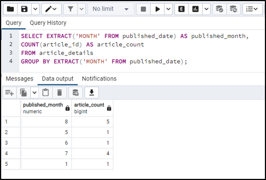The width and height of the screenshot is (266, 180).
Task: Commit the current transaction
Action: [219, 9]
